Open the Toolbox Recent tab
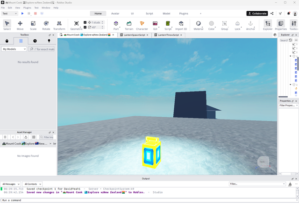The height and width of the screenshot is (204, 299). (35, 41)
